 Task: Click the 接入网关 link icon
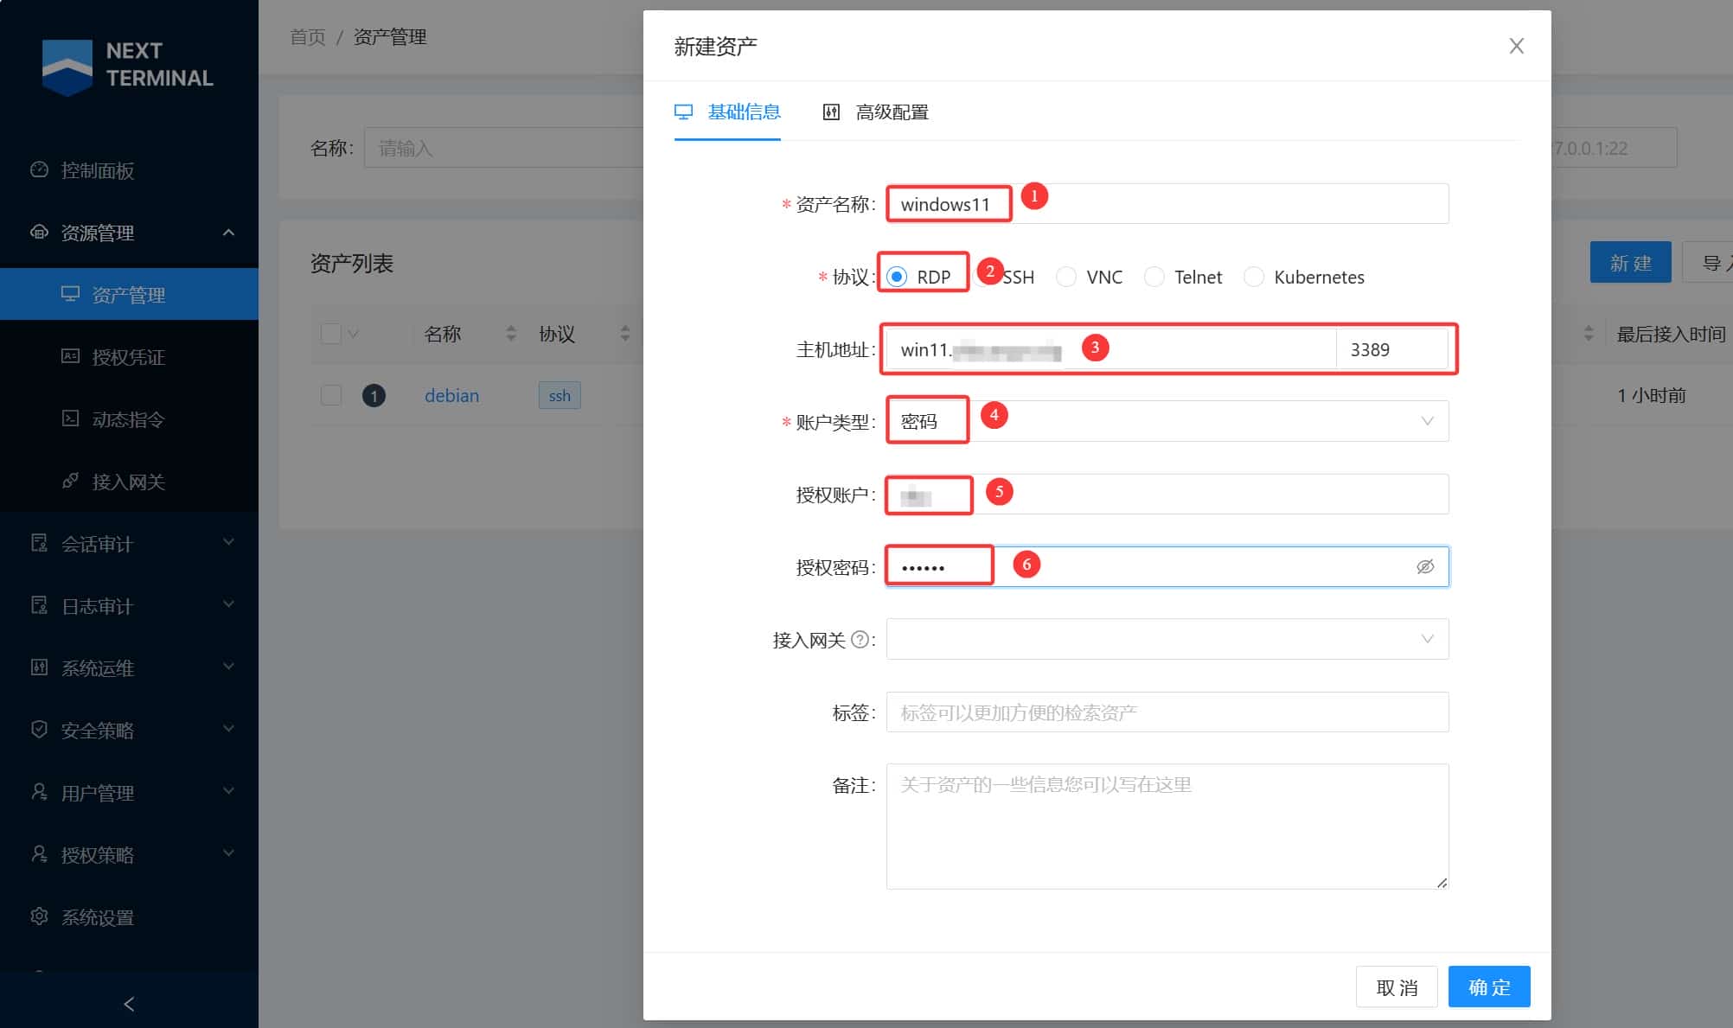[70, 481]
